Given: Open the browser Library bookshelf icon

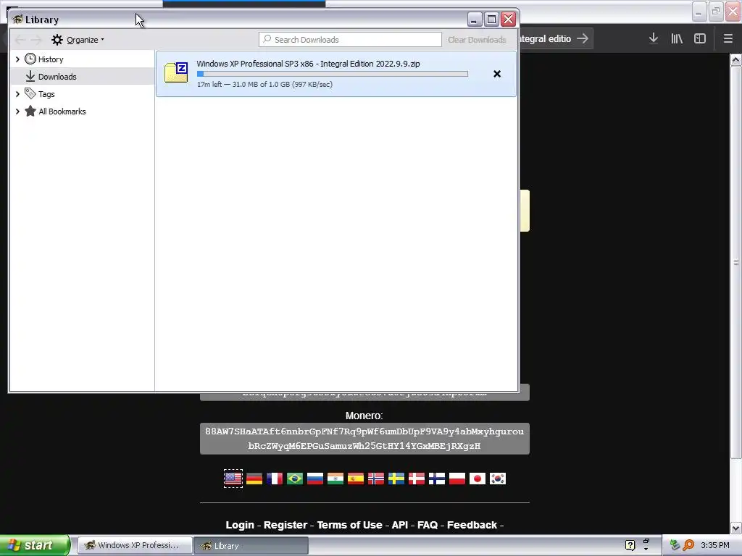Looking at the screenshot, I should coord(677,38).
